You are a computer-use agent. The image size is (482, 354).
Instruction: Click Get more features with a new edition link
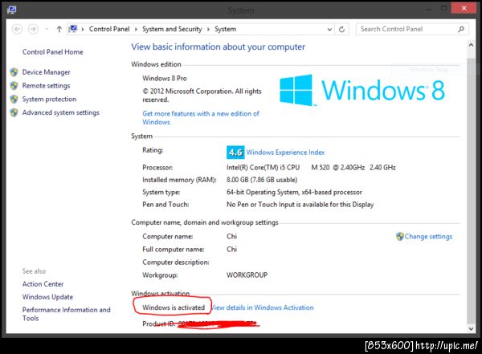pyautogui.click(x=201, y=118)
